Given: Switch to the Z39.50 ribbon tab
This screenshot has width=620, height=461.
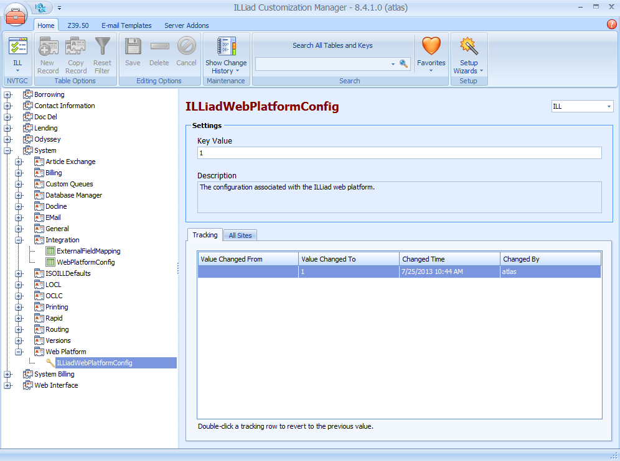Looking at the screenshot, I should coord(78,25).
